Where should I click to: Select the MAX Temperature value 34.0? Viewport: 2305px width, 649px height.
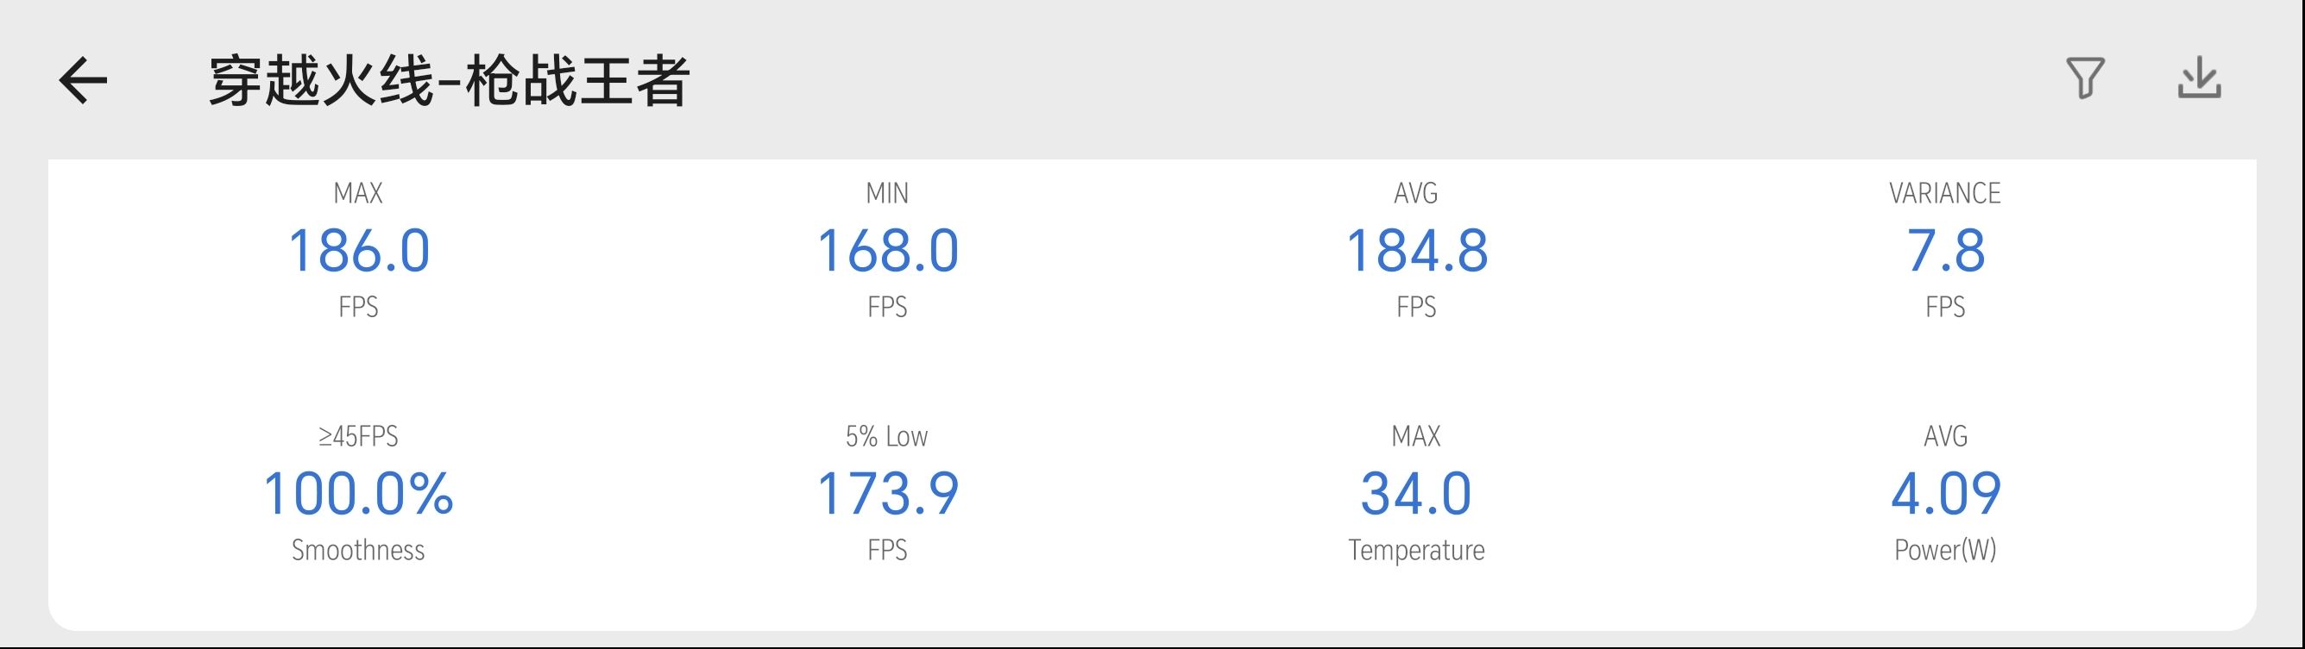click(x=1416, y=494)
